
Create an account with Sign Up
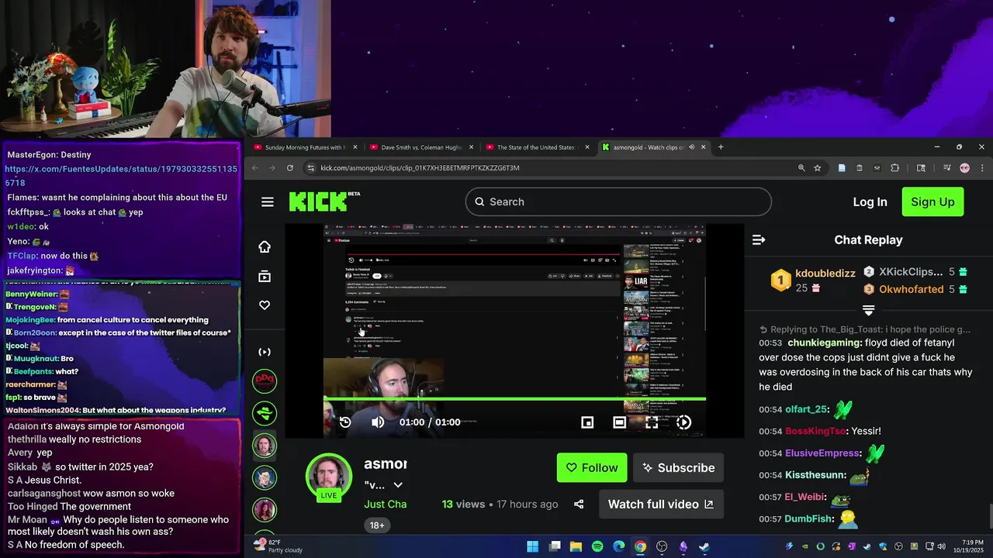pyautogui.click(x=932, y=201)
